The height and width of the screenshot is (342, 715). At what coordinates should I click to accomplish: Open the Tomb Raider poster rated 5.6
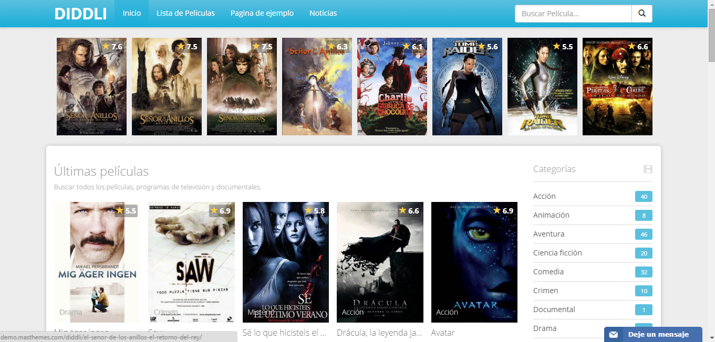point(467,87)
